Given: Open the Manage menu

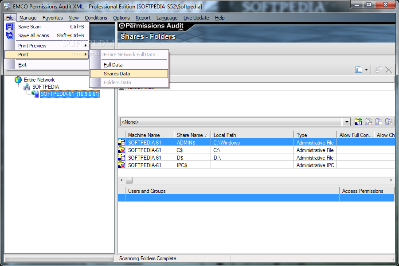Looking at the screenshot, I should [x=28, y=18].
